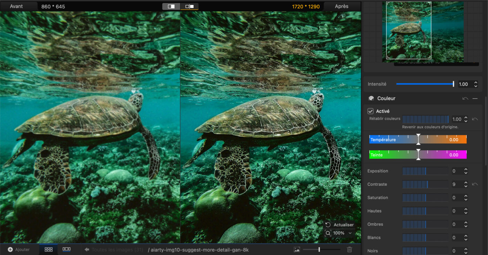Click the back arrow beside Toutes les images
This screenshot has height=255, width=488.
(87, 249)
